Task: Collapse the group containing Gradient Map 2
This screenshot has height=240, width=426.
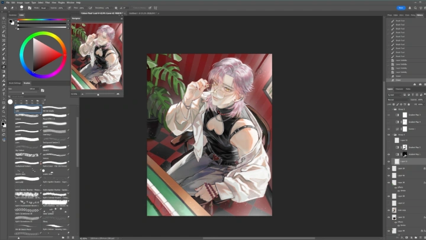Action: point(392,135)
